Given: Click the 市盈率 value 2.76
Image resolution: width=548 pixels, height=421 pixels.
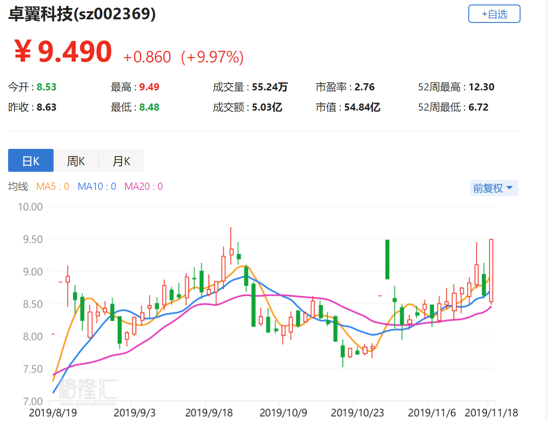Looking at the screenshot, I should click(x=364, y=87).
